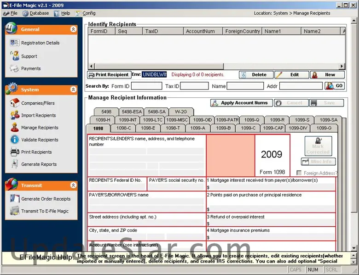The image size is (359, 275).
Task: Click the Support headset icon
Action: tap(15, 56)
